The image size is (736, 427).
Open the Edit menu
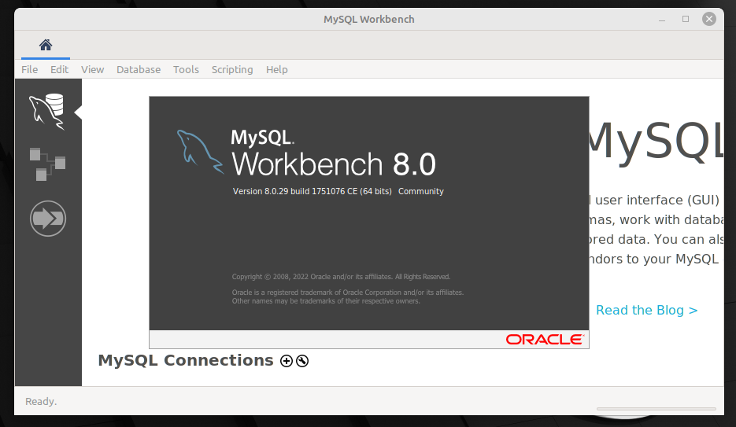click(x=59, y=69)
